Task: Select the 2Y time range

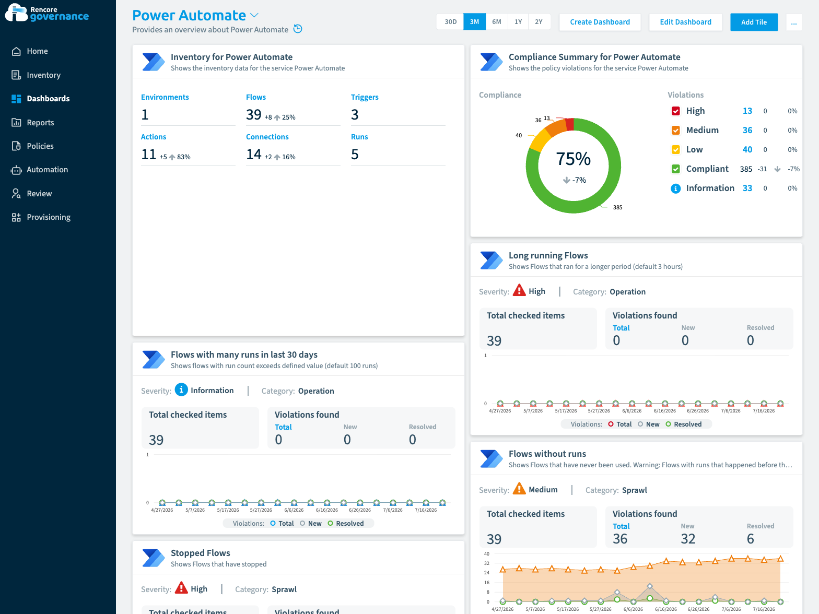Action: pos(539,22)
